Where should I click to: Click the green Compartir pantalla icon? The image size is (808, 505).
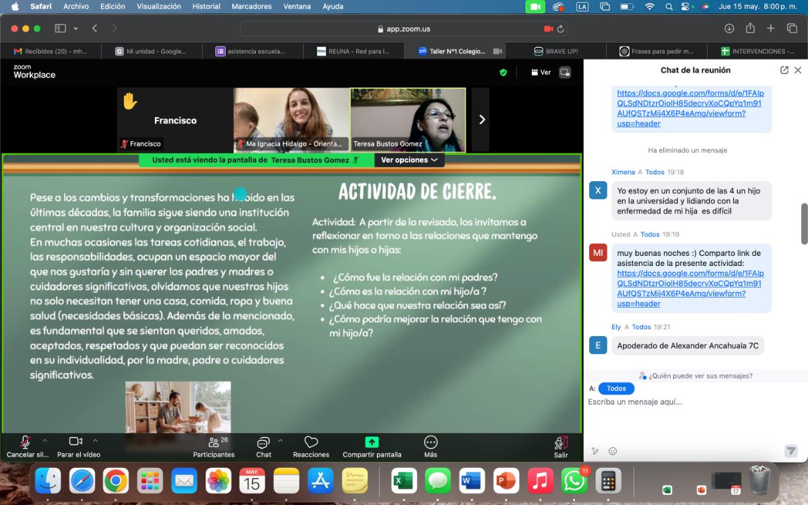372,442
